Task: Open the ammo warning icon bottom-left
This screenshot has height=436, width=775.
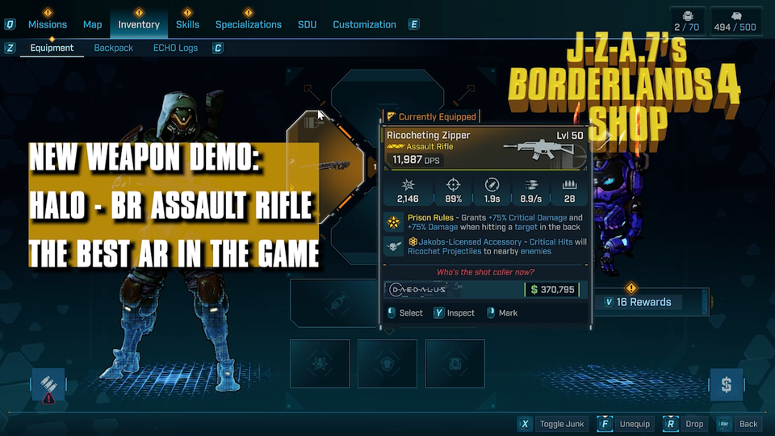Action: click(48, 384)
